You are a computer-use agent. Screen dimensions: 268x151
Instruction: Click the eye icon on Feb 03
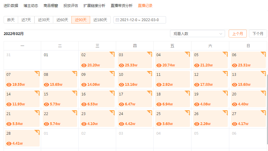121,65
